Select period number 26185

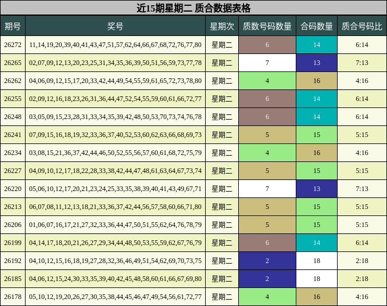[x=13, y=279]
